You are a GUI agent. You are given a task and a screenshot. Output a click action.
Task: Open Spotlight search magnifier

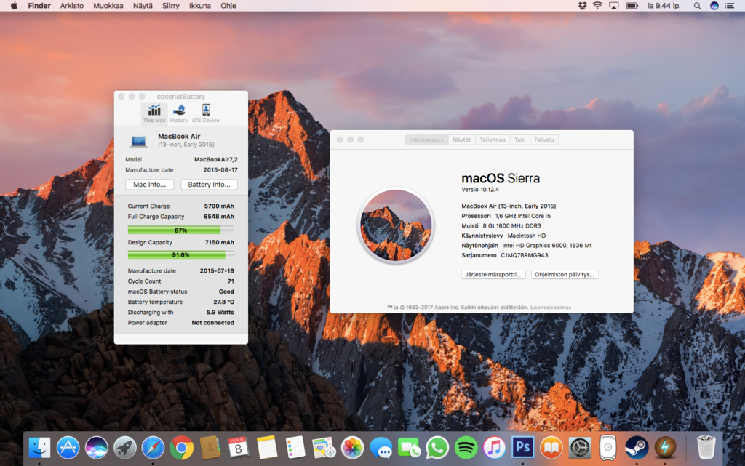point(697,6)
